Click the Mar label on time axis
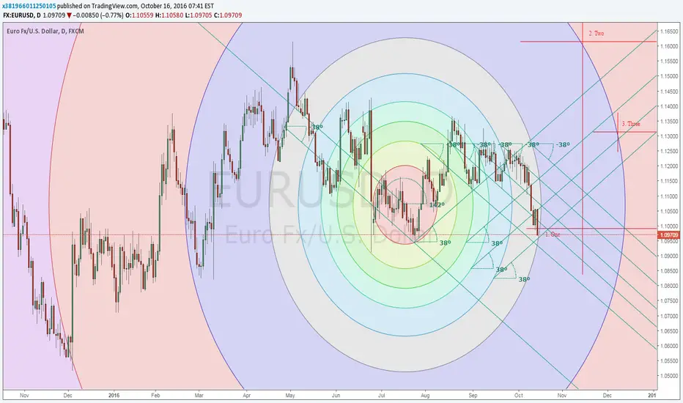The width and height of the screenshot is (683, 403). pos(199,396)
